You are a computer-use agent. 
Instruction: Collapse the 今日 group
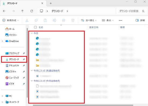pyautogui.click(x=32, y=33)
